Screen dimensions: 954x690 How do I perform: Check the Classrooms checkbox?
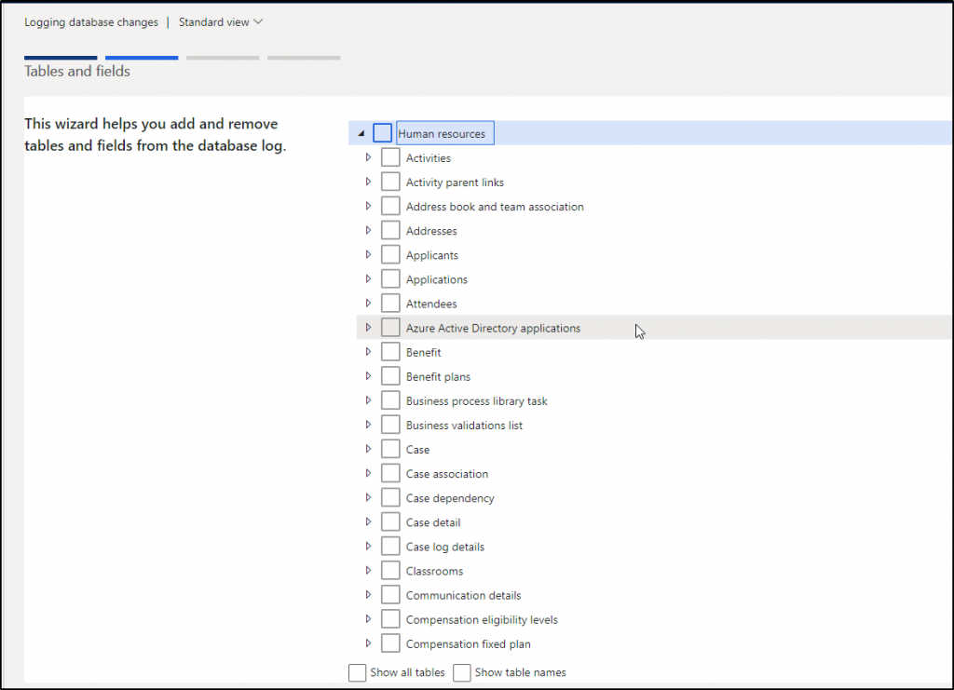coord(389,570)
